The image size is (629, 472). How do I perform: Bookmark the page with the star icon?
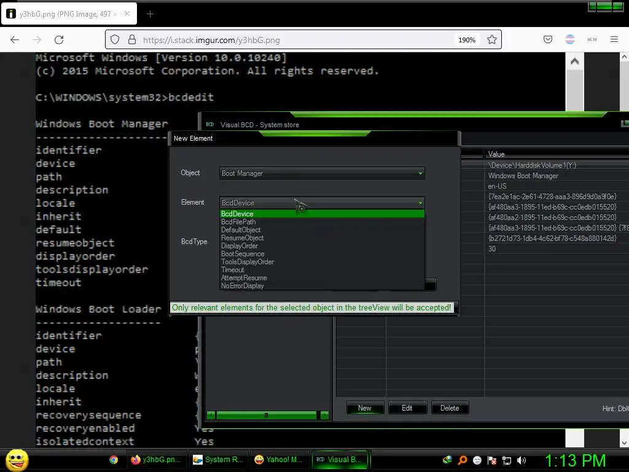(x=492, y=39)
